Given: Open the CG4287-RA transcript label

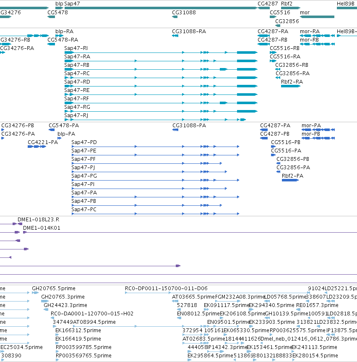Looking at the screenshot, I should tap(273, 31).
